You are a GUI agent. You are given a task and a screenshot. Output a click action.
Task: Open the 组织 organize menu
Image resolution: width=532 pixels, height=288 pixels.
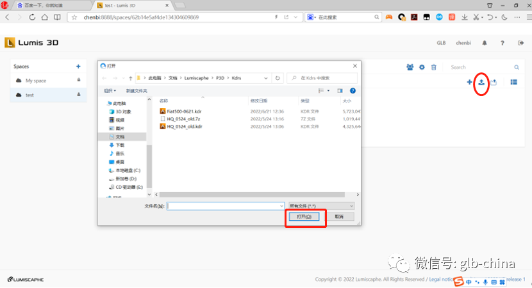coord(110,91)
